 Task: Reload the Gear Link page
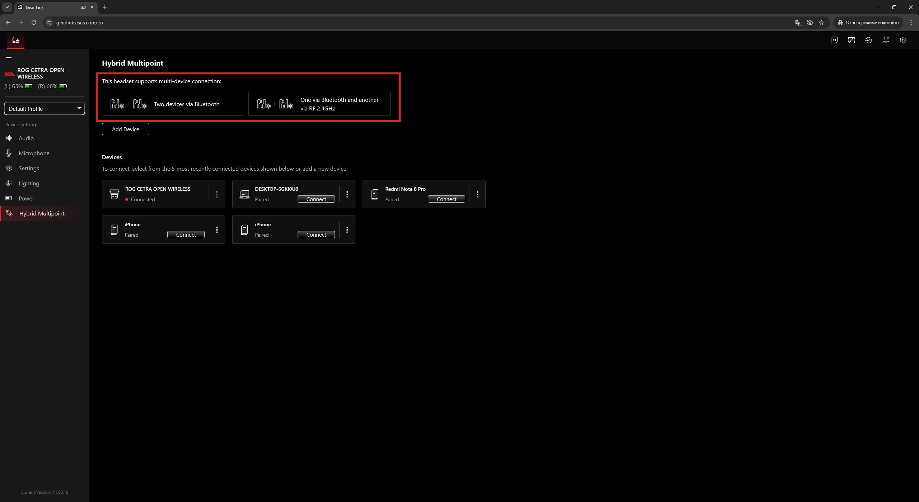[34, 23]
